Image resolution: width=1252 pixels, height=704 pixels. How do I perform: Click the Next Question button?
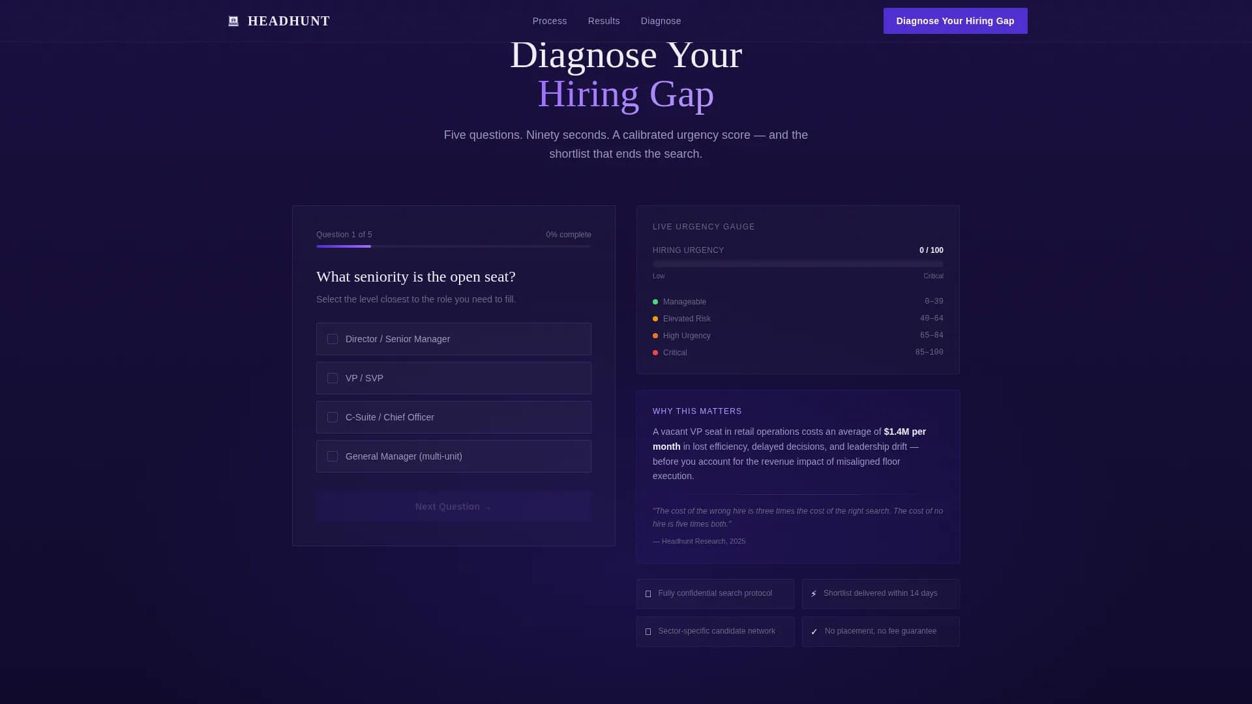(x=454, y=506)
